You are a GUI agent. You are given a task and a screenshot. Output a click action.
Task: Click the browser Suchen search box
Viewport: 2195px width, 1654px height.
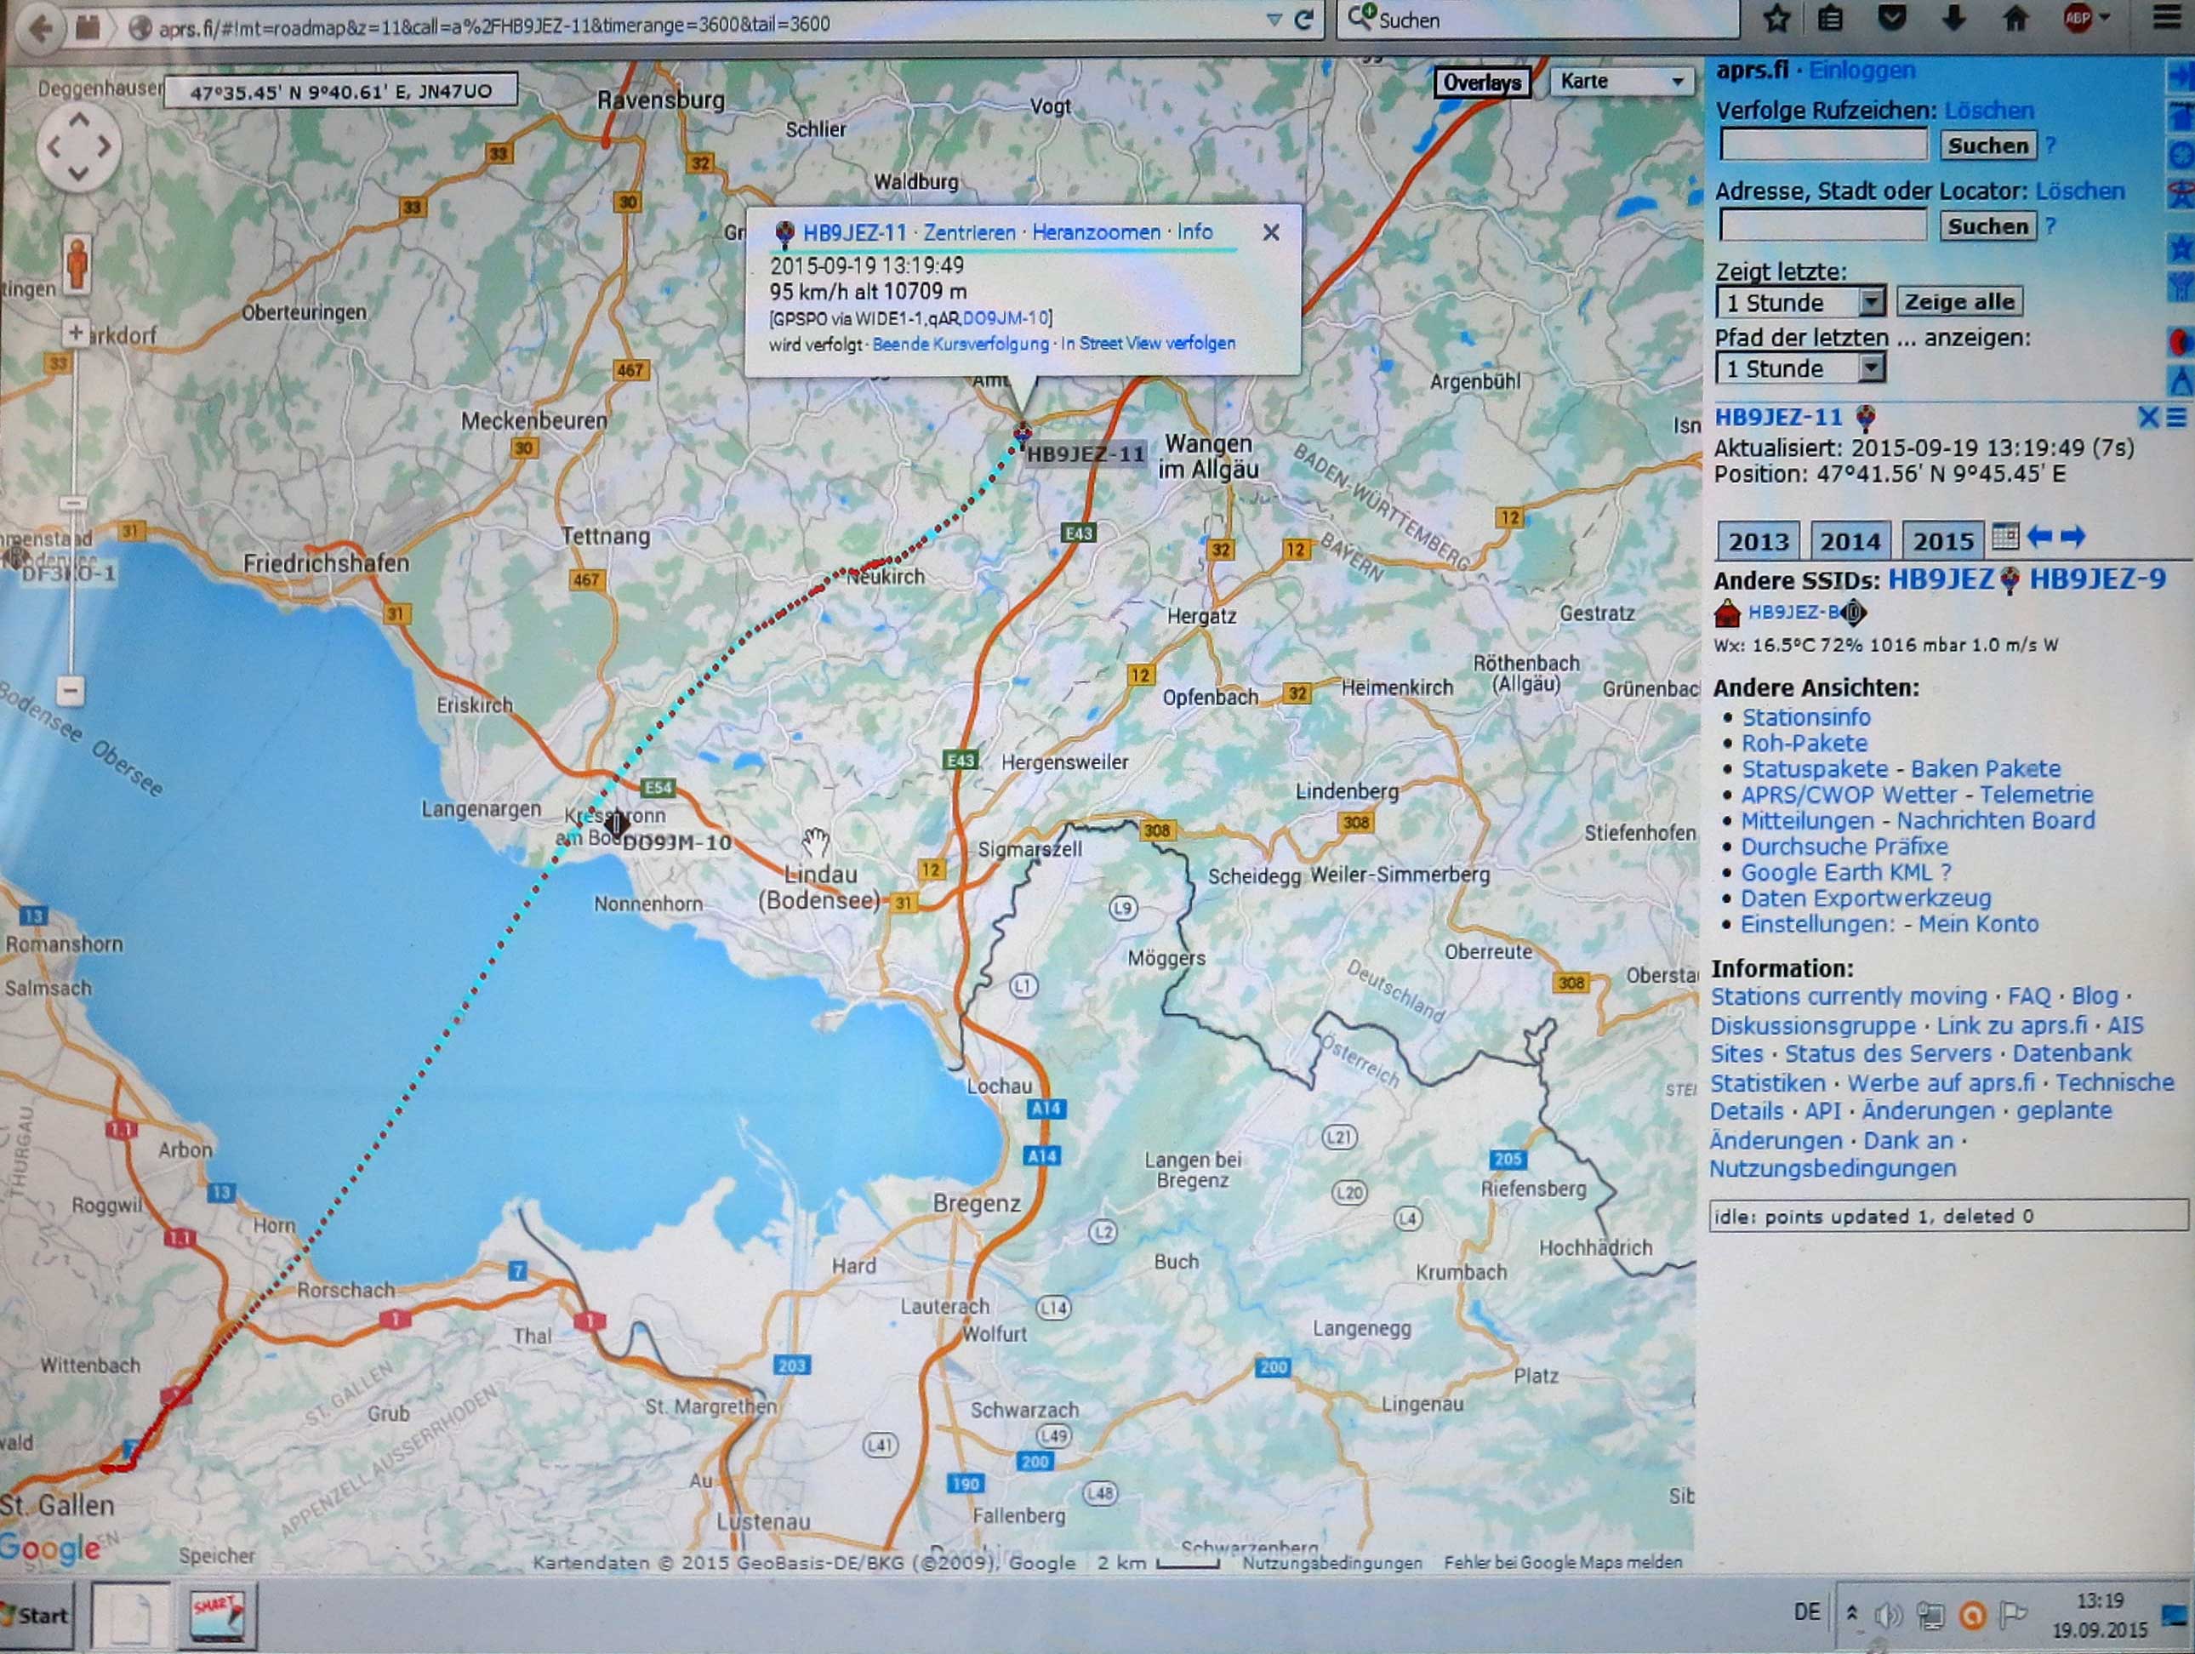click(x=1538, y=20)
